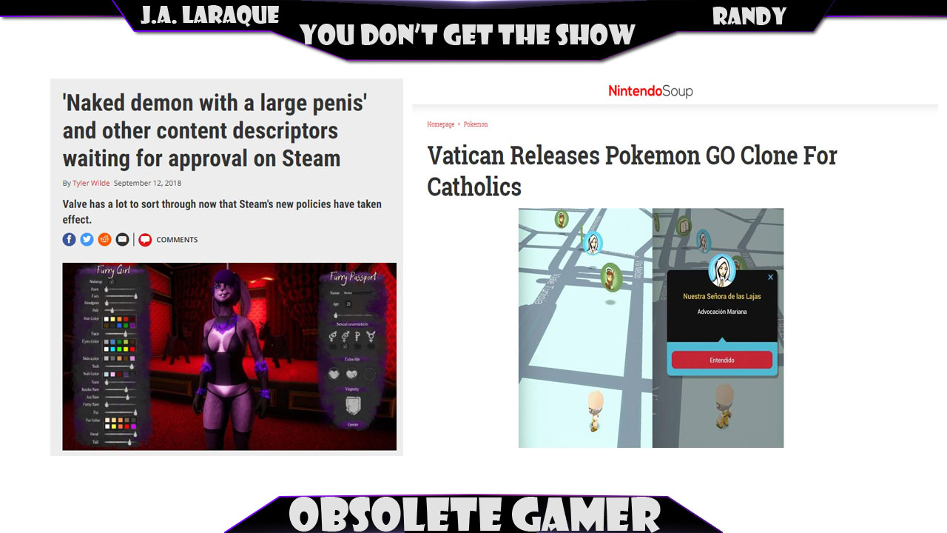Tap the Virgin Mary portrait atop the popup
Viewport: 947px width, 533px height.
click(x=721, y=271)
